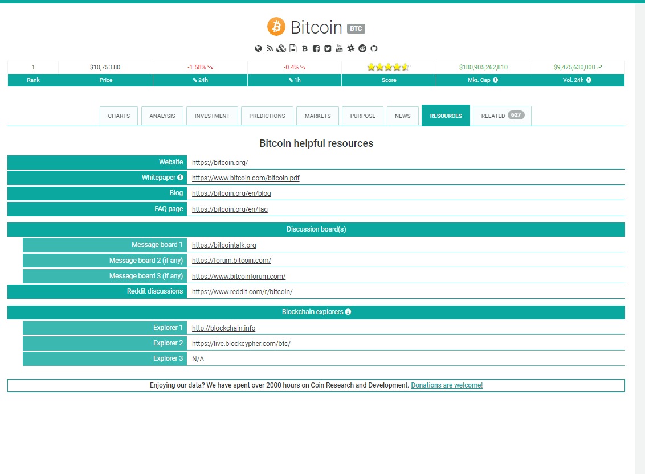Click the % 1h column header
Screen dimensions: 645x474
pyautogui.click(x=295, y=80)
